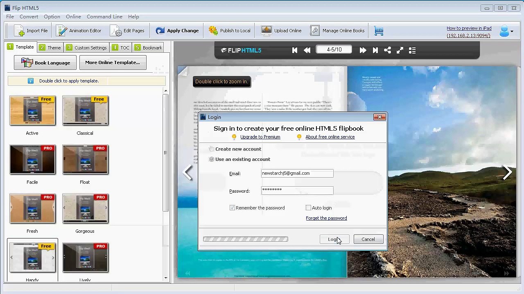Switch to the Theme tab
The width and height of the screenshot is (524, 294).
click(50, 48)
